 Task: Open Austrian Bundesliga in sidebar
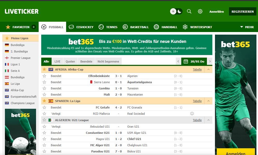[x=17, y=77]
